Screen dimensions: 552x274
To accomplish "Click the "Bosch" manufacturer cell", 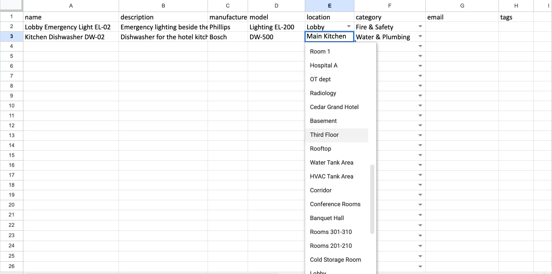I will tap(228, 37).
